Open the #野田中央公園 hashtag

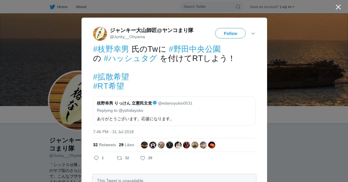(195, 49)
